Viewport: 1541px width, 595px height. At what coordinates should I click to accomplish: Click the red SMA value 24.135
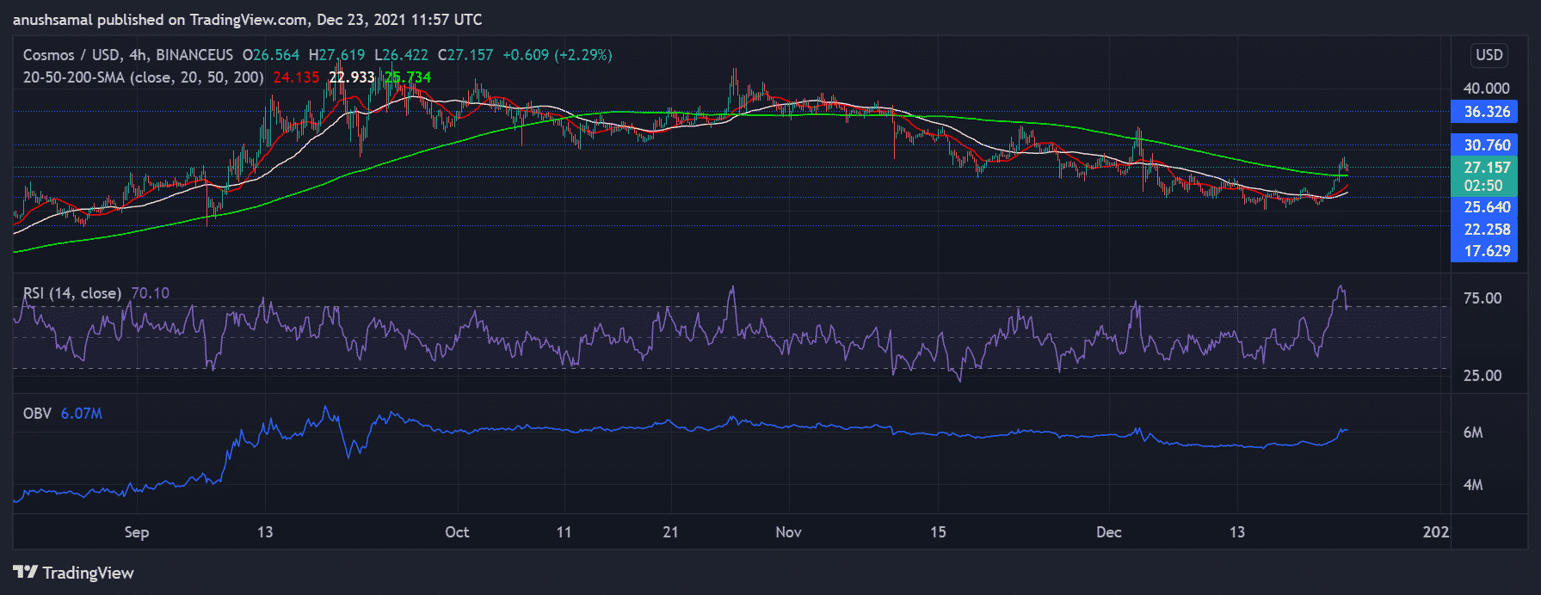pos(296,77)
